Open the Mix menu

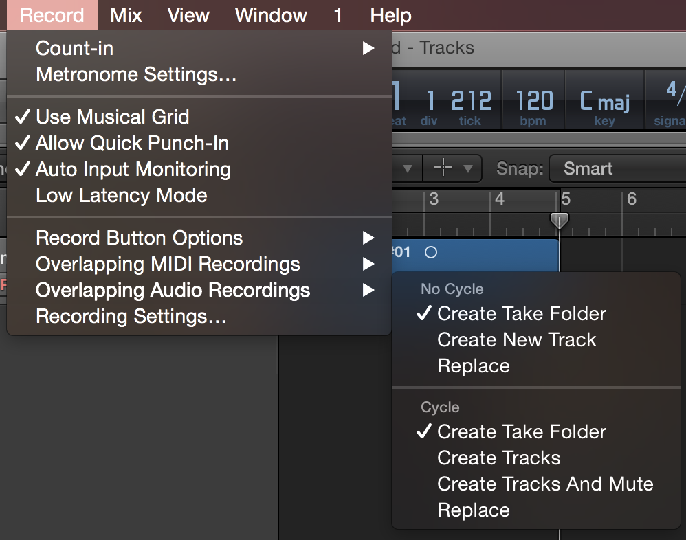click(x=126, y=15)
